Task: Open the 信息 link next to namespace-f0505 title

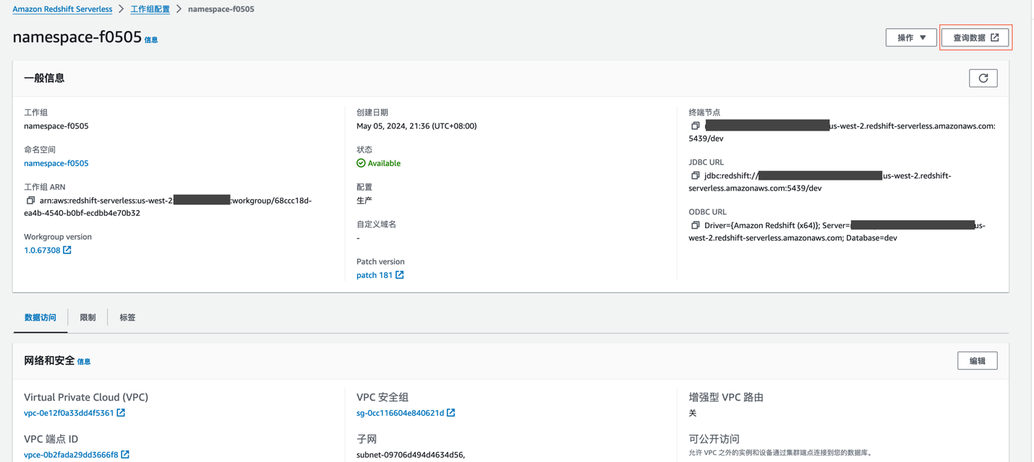Action: click(151, 40)
